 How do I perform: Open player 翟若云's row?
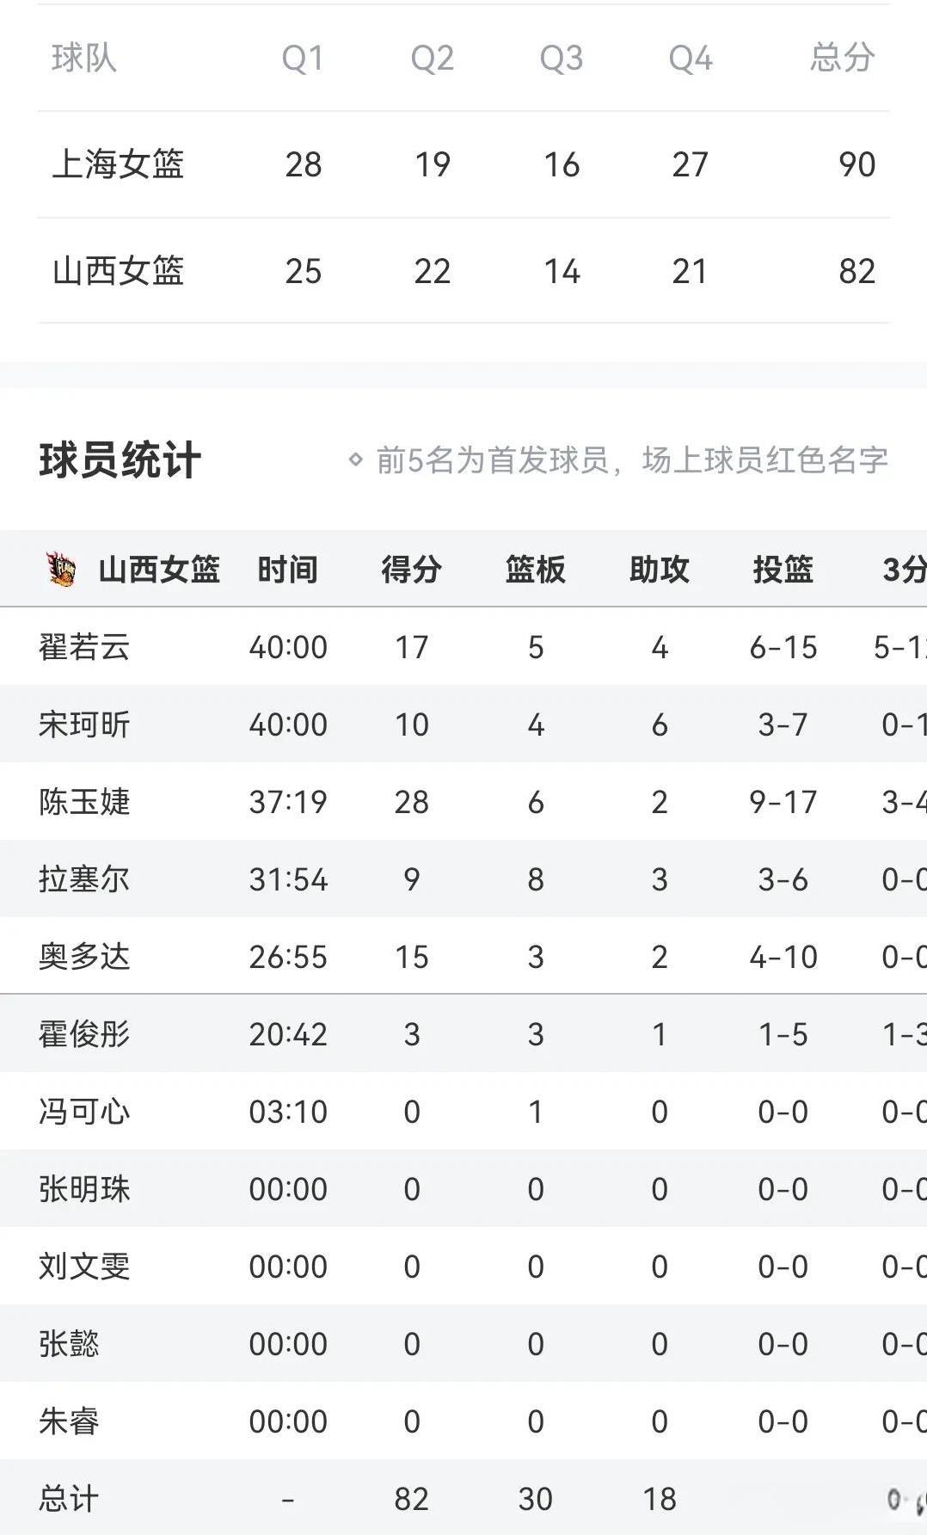pyautogui.click(x=463, y=647)
